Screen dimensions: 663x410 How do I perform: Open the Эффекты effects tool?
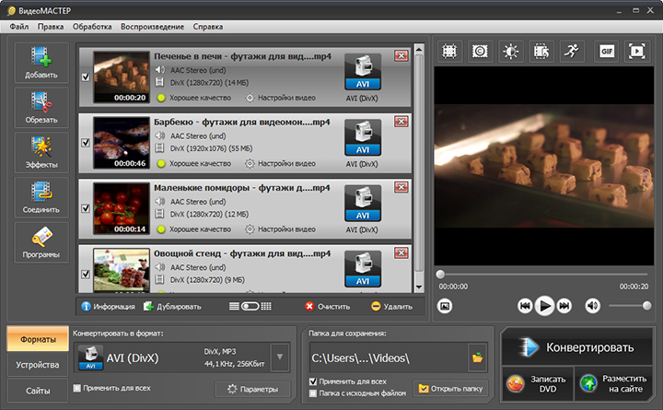(41, 152)
